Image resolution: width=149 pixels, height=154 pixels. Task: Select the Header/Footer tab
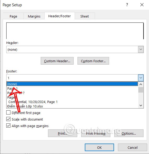coord(59,16)
